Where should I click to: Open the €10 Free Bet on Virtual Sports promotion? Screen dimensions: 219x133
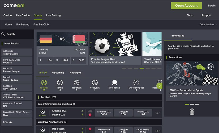pyautogui.click(x=192, y=81)
